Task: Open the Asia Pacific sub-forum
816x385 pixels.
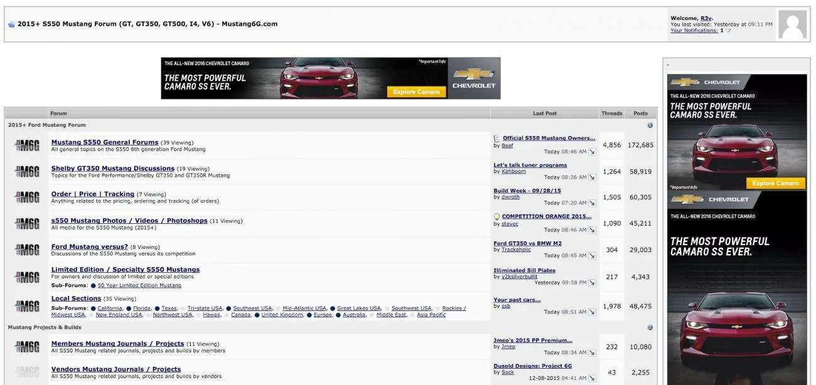Action: [x=431, y=315]
